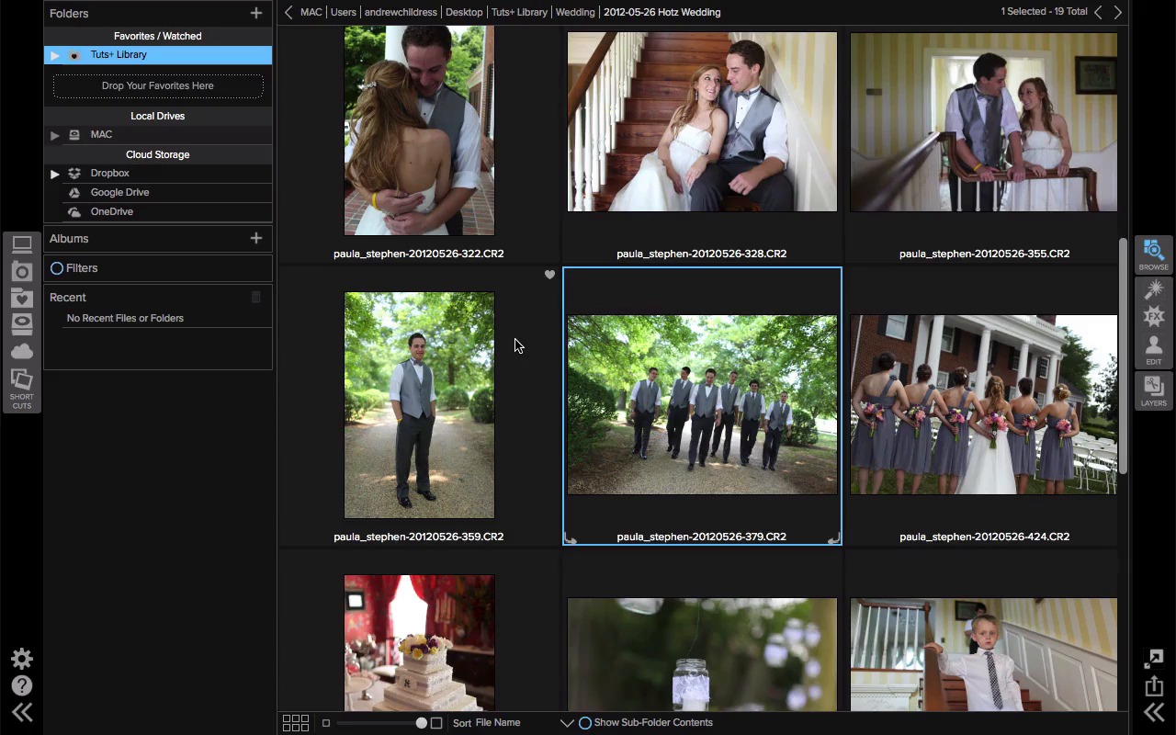Screen dimensions: 1176x735
Task: Switch to grid thumbnail view
Action: click(x=296, y=723)
